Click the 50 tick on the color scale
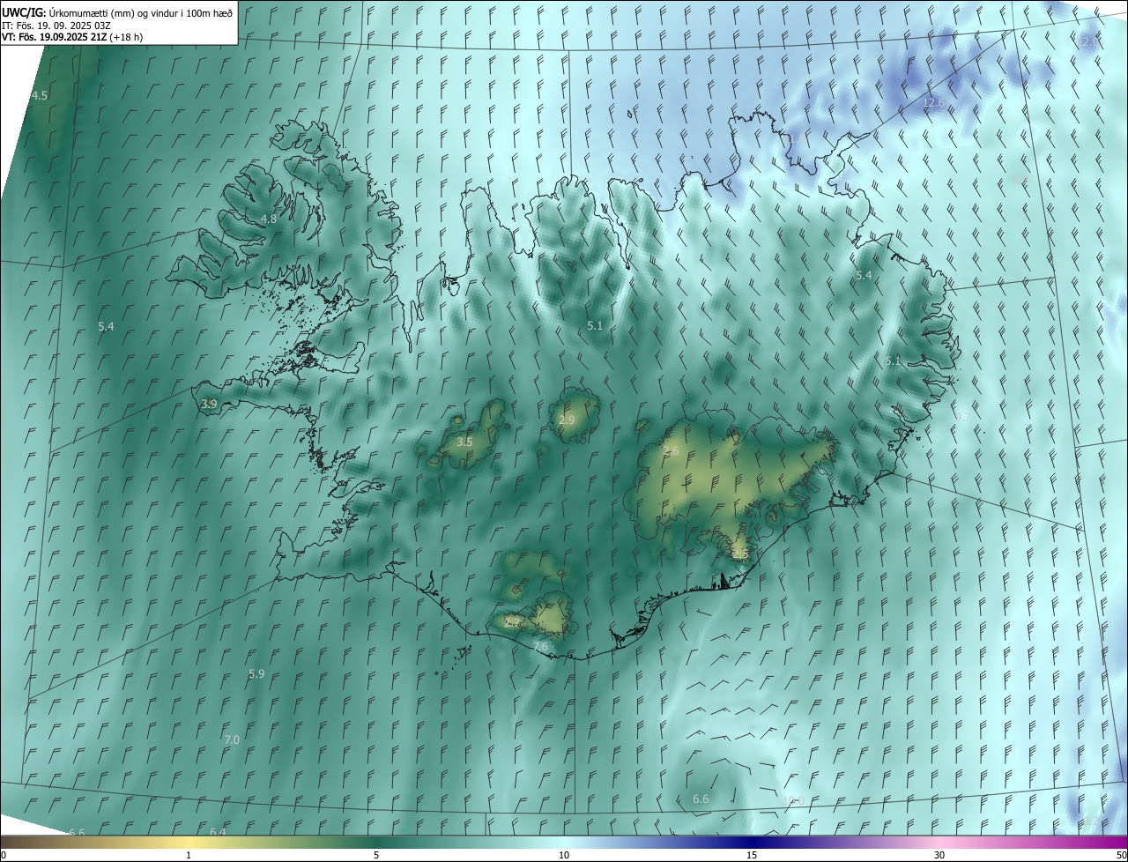 [x=1121, y=855]
